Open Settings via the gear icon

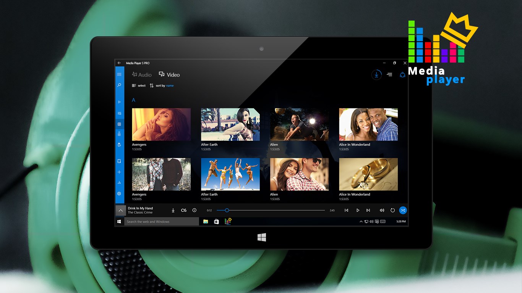point(119,193)
